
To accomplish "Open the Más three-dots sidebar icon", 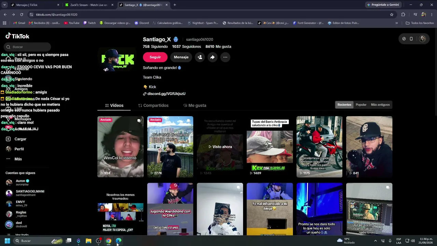I will tap(8, 159).
